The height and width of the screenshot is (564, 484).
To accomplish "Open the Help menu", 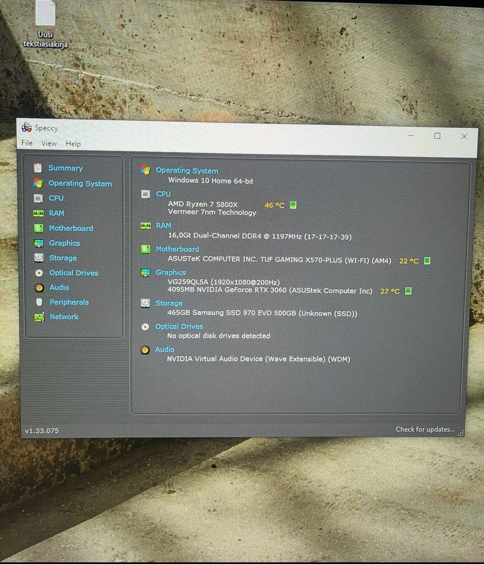I will [73, 144].
